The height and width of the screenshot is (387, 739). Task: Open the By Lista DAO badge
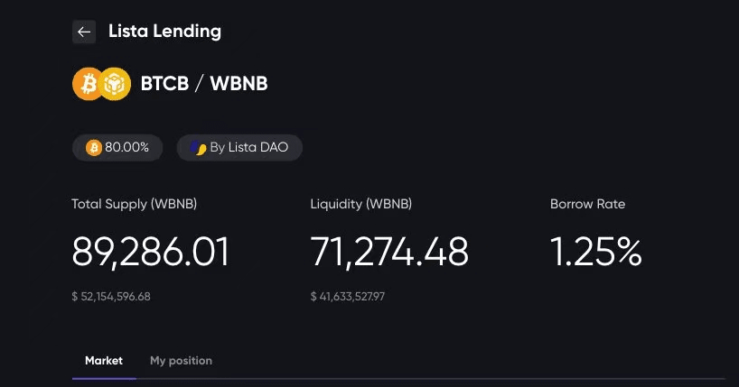click(239, 148)
